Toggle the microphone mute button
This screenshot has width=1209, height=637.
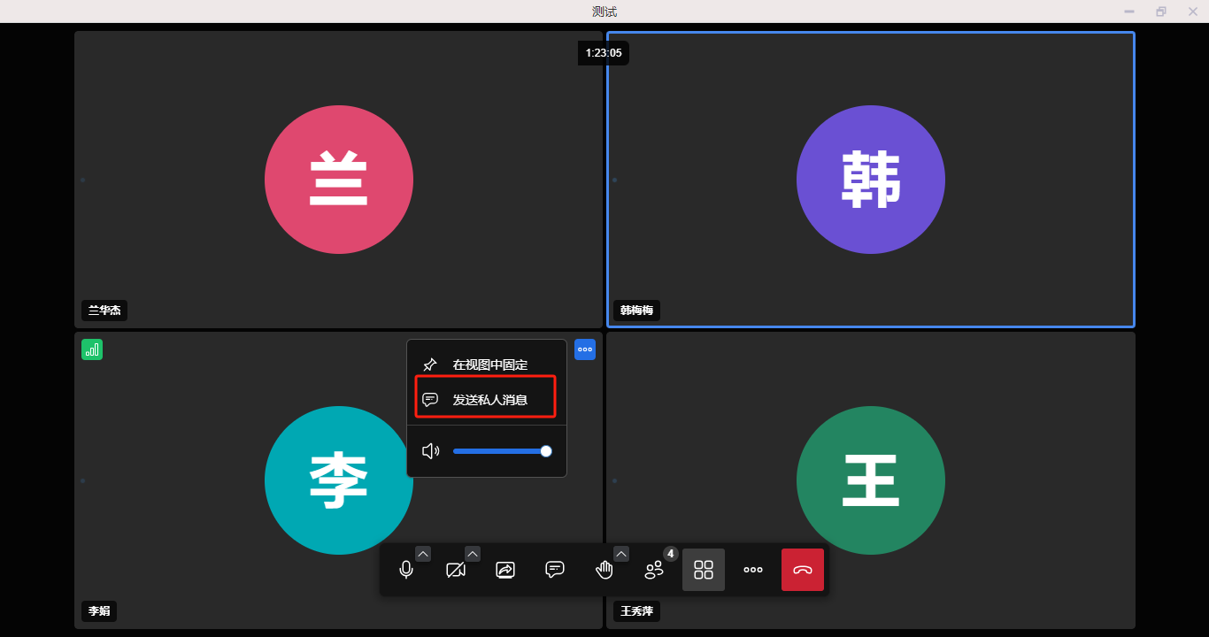pos(406,570)
